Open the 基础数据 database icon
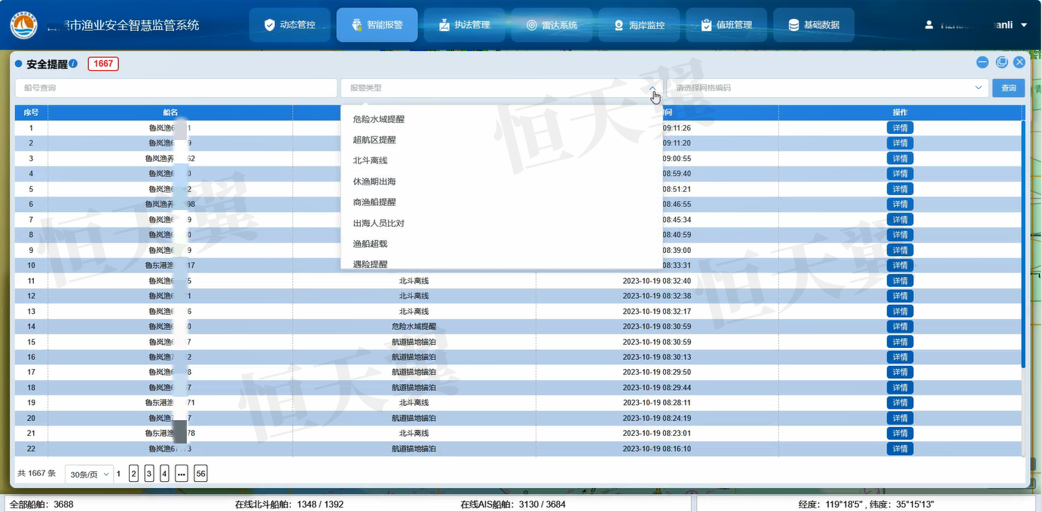The width and height of the screenshot is (1042, 512). pyautogui.click(x=793, y=24)
